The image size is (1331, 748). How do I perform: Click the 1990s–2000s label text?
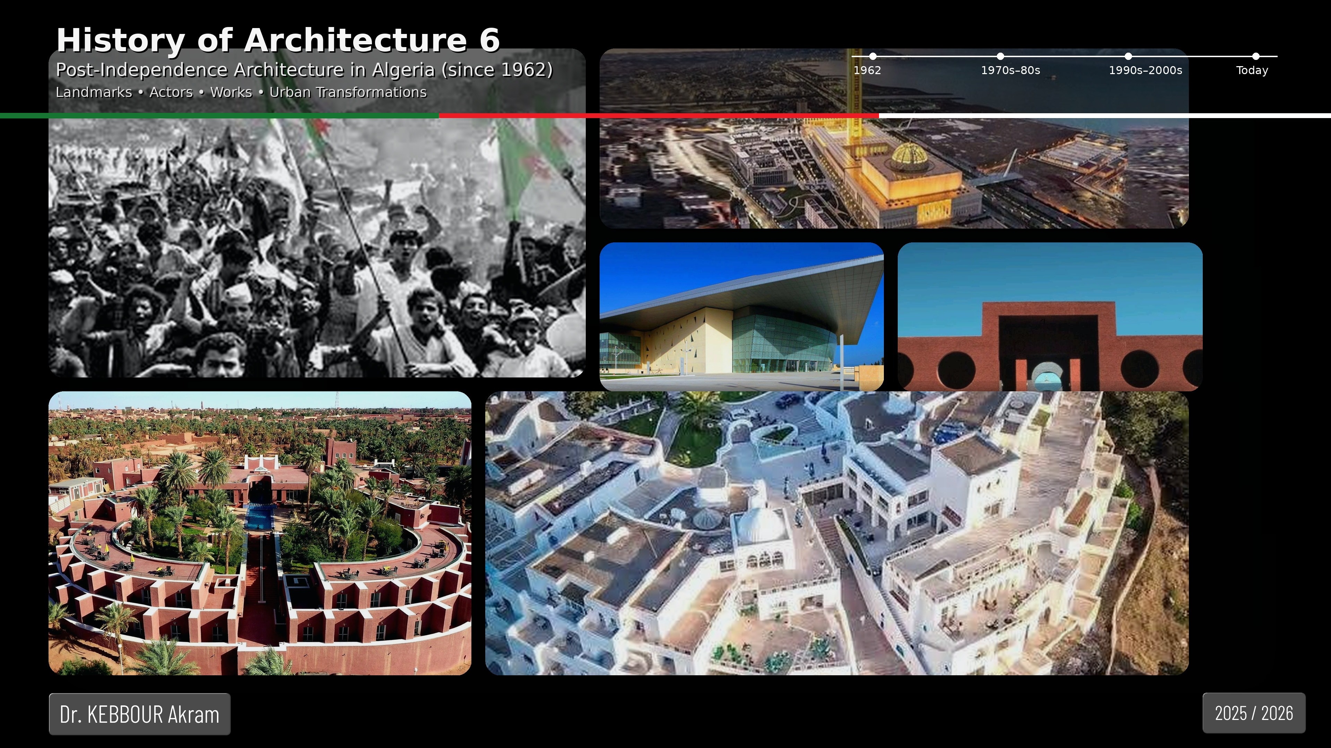[x=1145, y=71]
